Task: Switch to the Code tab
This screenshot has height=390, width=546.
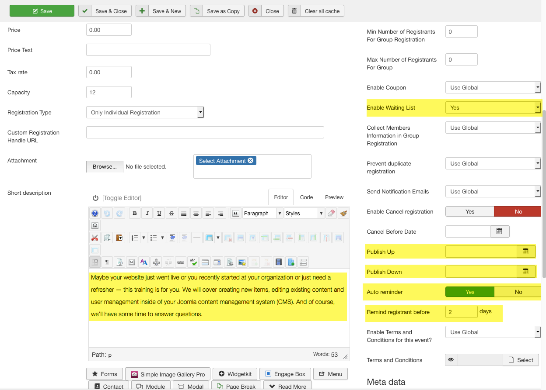Action: tap(306, 197)
